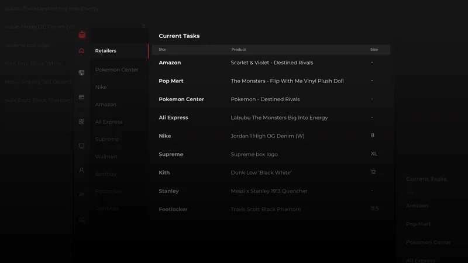Select Supreme in retailers list

coord(107,139)
